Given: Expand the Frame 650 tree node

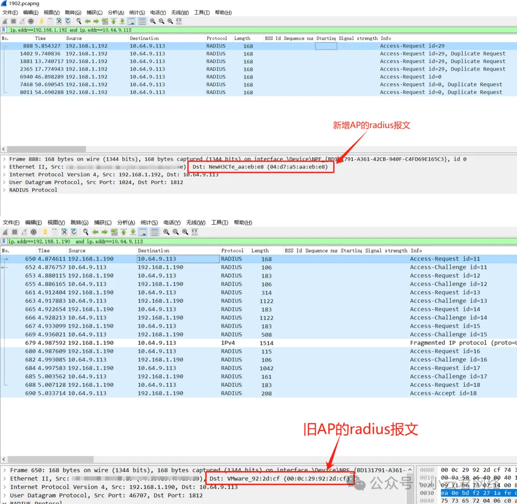Looking at the screenshot, I should tap(4, 471).
